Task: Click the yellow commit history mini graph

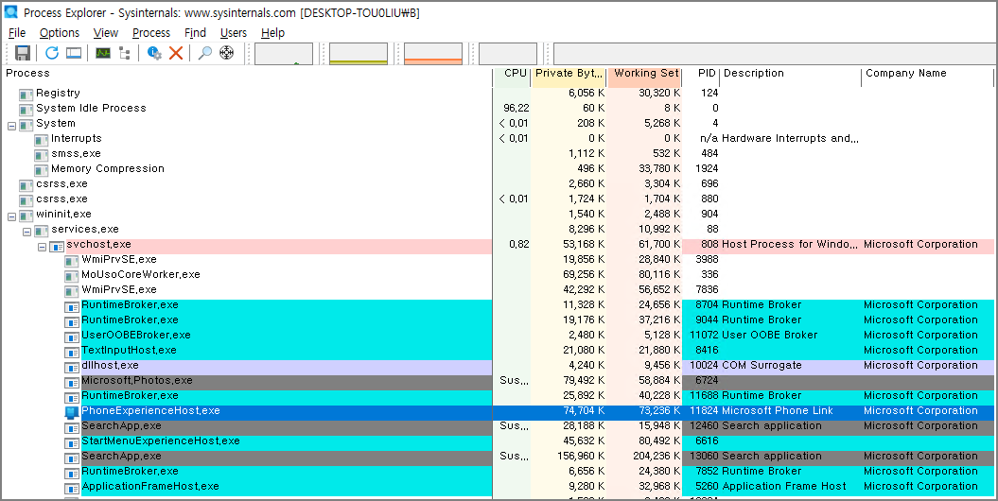Action: coord(359,54)
